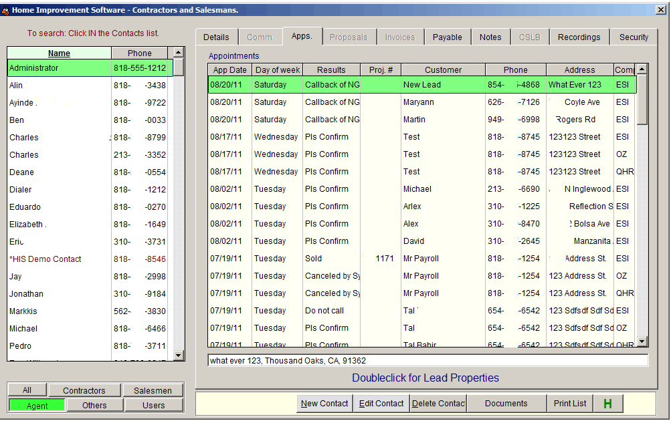Click contacts list scroll down arrow

(x=179, y=356)
